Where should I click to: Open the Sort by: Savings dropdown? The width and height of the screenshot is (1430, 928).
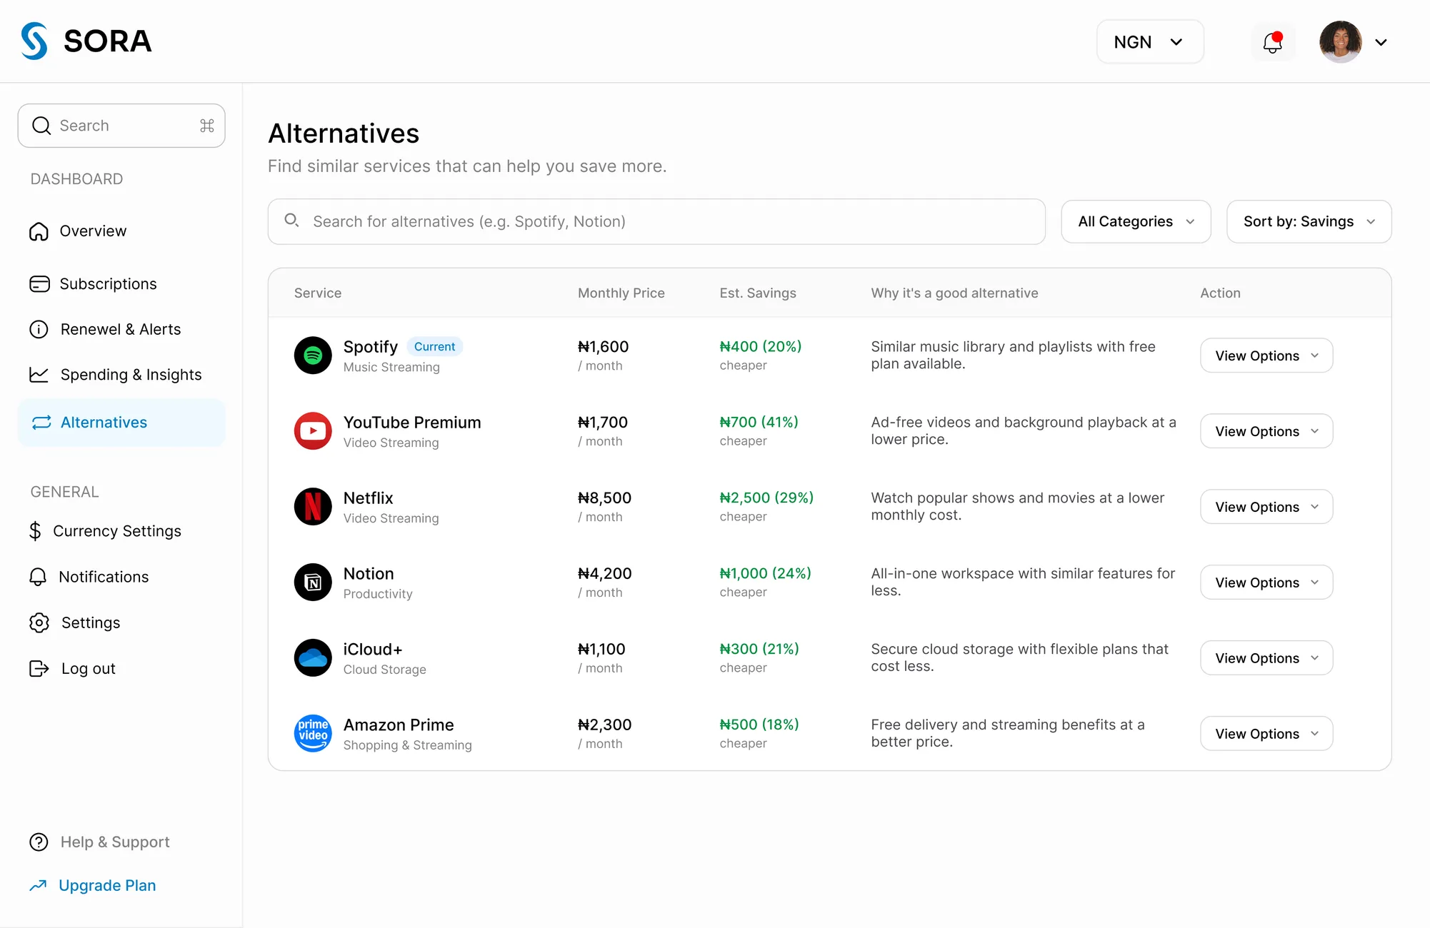pos(1309,221)
